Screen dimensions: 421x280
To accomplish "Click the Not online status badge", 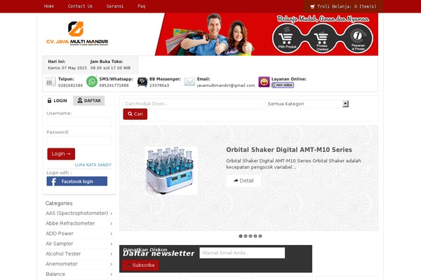I will point(283,85).
